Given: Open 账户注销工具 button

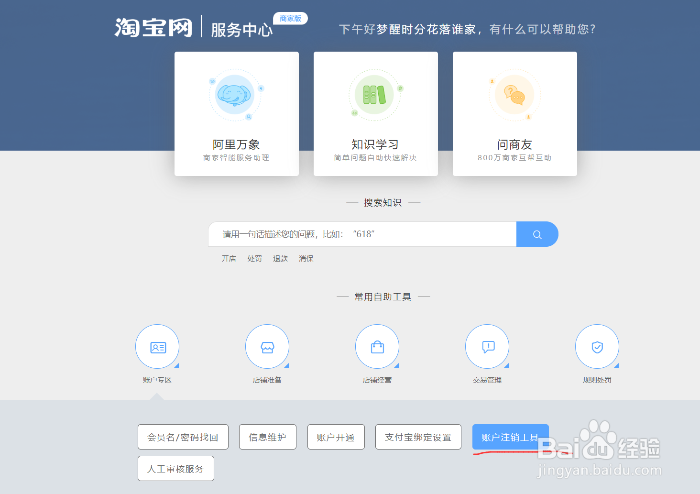Looking at the screenshot, I should [x=511, y=437].
